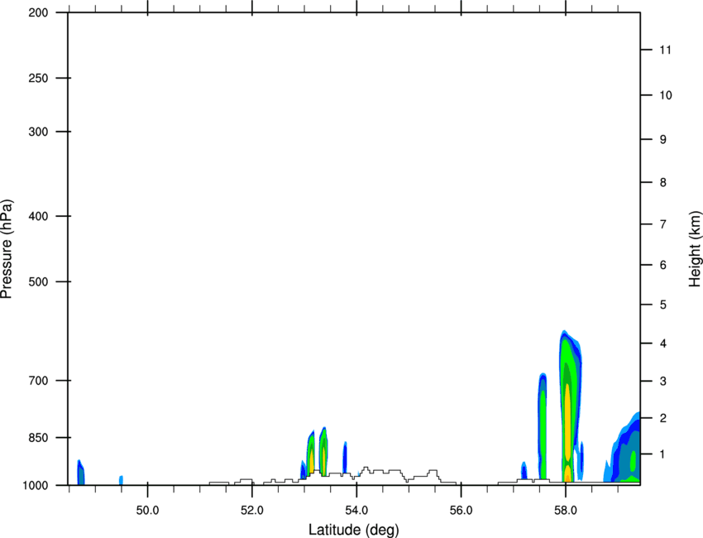Viewport: 703px width, 538px height.
Task: Select the 850 pressure tick label
Action: click(38, 438)
